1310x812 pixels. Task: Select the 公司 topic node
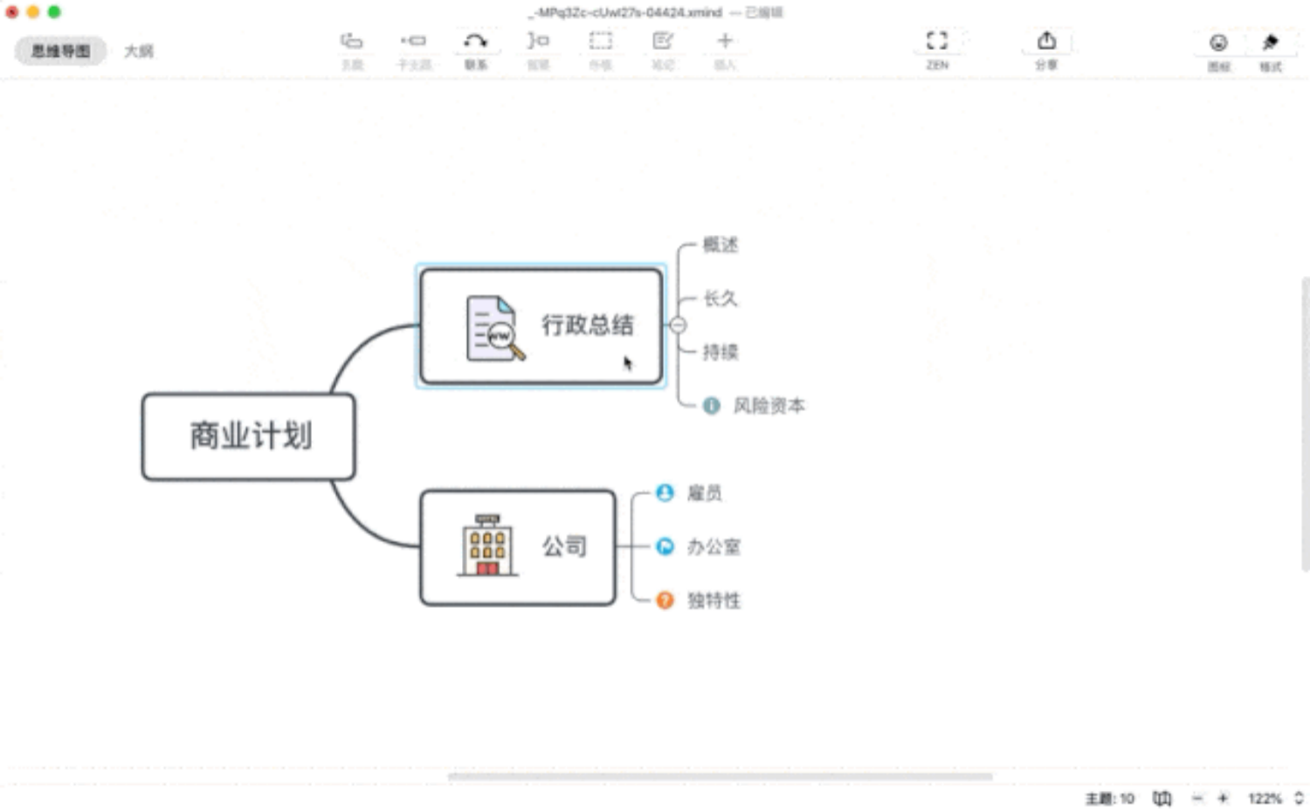[518, 547]
